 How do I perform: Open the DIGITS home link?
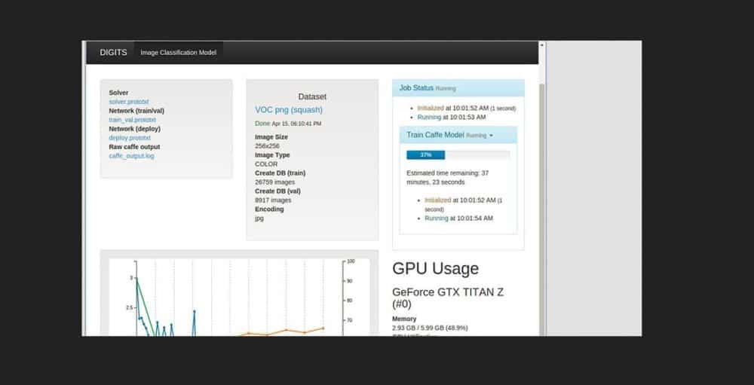113,53
